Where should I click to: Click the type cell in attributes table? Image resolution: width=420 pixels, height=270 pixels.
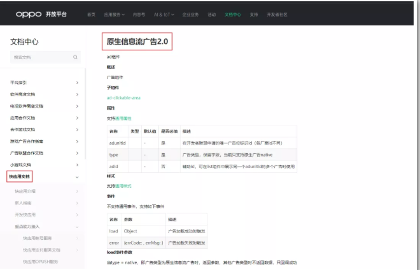tap(117, 155)
